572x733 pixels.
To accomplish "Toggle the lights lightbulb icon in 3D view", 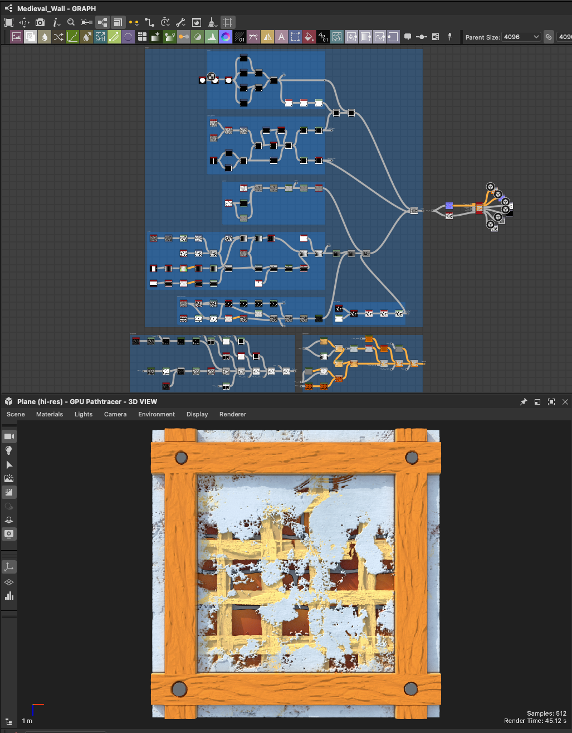I will pyautogui.click(x=9, y=450).
